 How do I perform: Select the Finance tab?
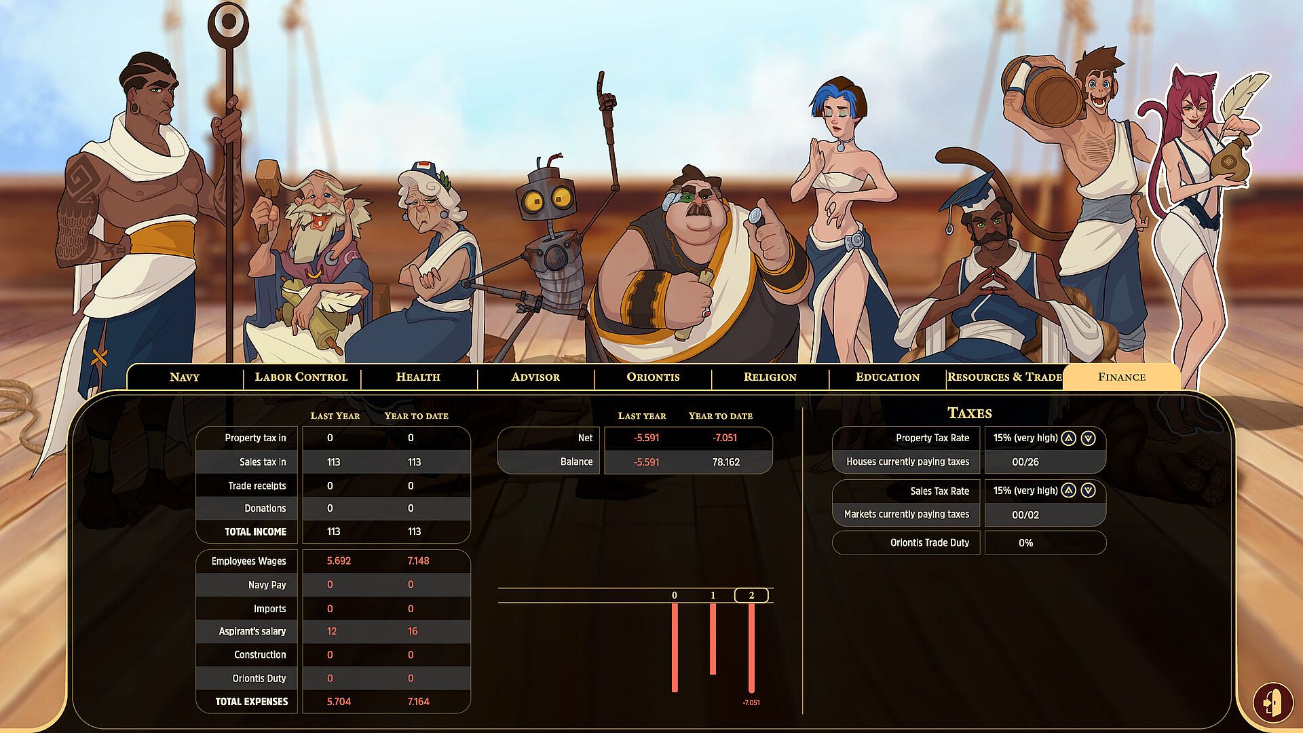[x=1121, y=377]
